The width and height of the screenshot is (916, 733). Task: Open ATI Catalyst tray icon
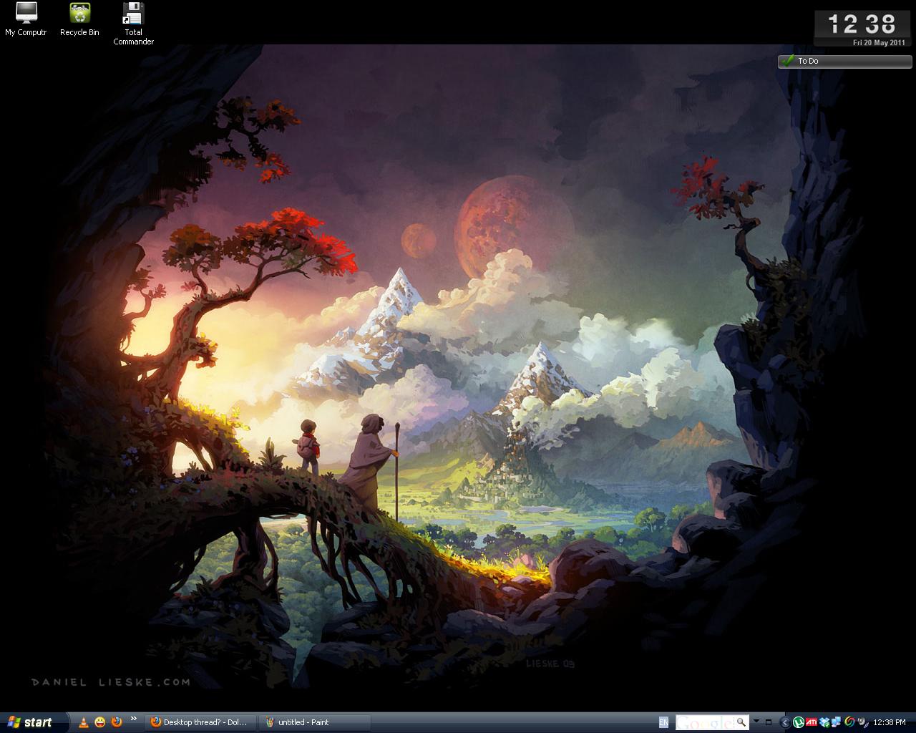tap(812, 722)
